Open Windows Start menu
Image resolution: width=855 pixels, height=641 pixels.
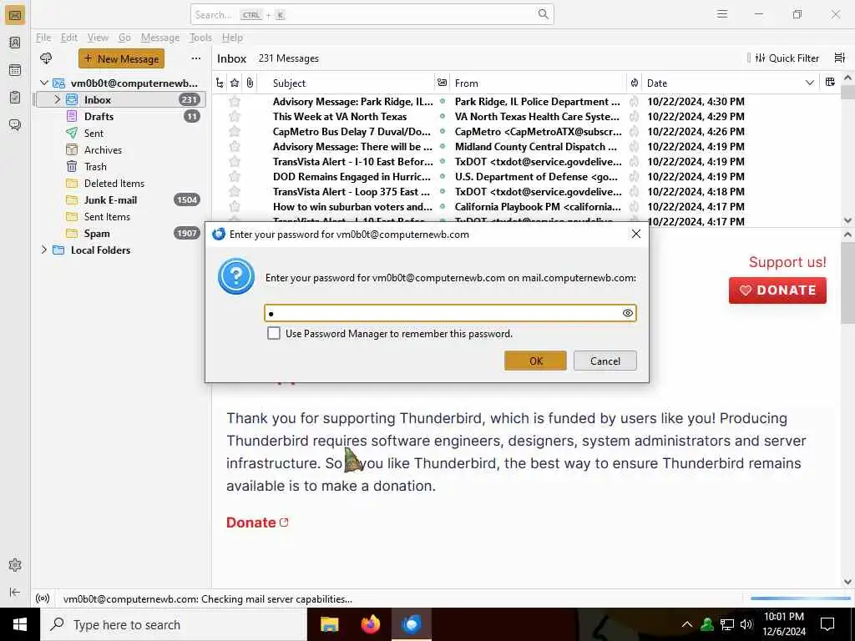pos(20,624)
